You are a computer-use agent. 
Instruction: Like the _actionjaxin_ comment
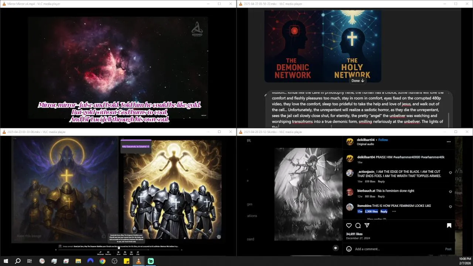coord(450,173)
